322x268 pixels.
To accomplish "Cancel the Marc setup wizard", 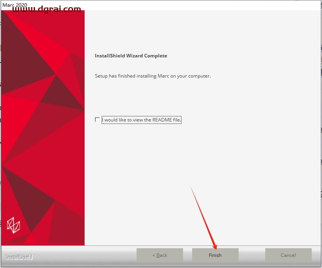I will point(288,255).
